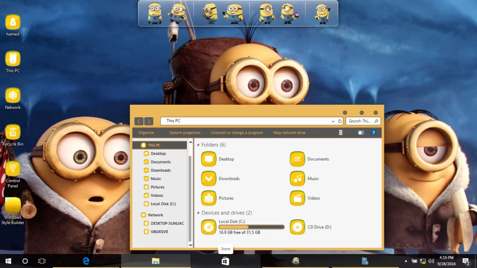Select VBOXSVR under Network in sidebar

[159, 232]
